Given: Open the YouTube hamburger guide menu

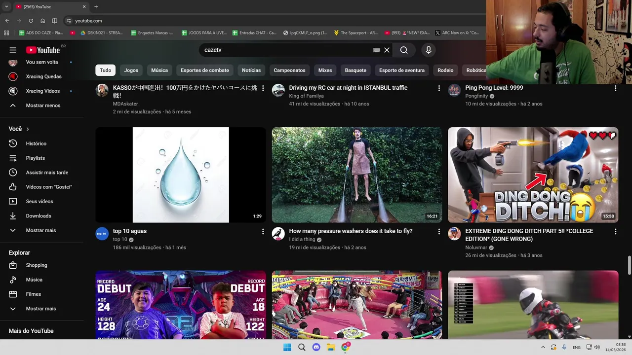Looking at the screenshot, I should tap(13, 50).
